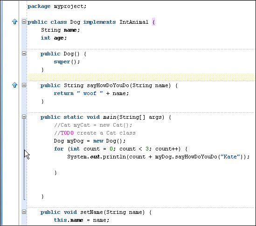Click the highlighted opening brace after IntAnimal
Image resolution: width=256 pixels, height=226 pixels.
tap(153, 22)
